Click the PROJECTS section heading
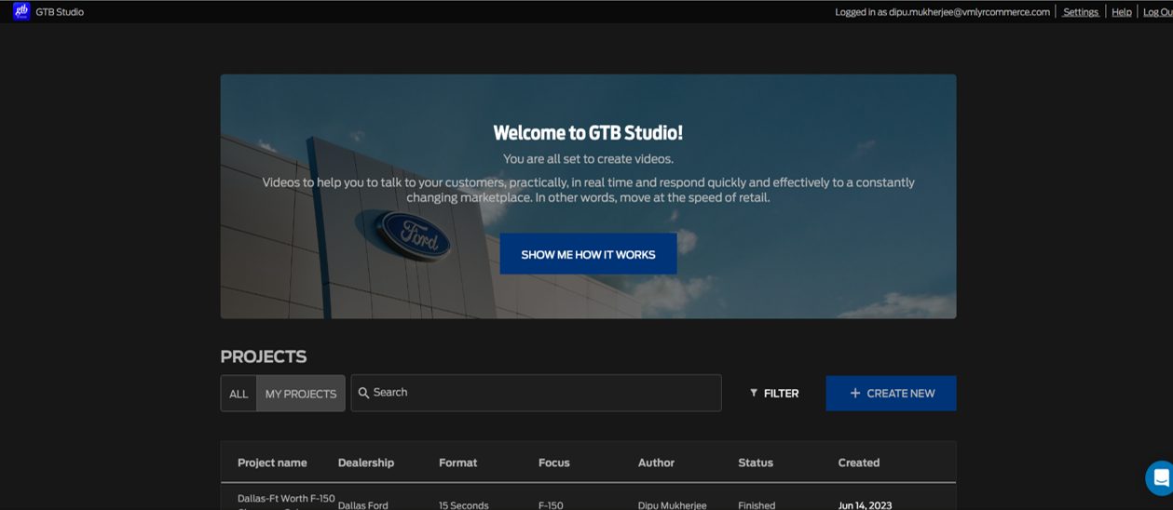1173x510 pixels. [x=264, y=356]
